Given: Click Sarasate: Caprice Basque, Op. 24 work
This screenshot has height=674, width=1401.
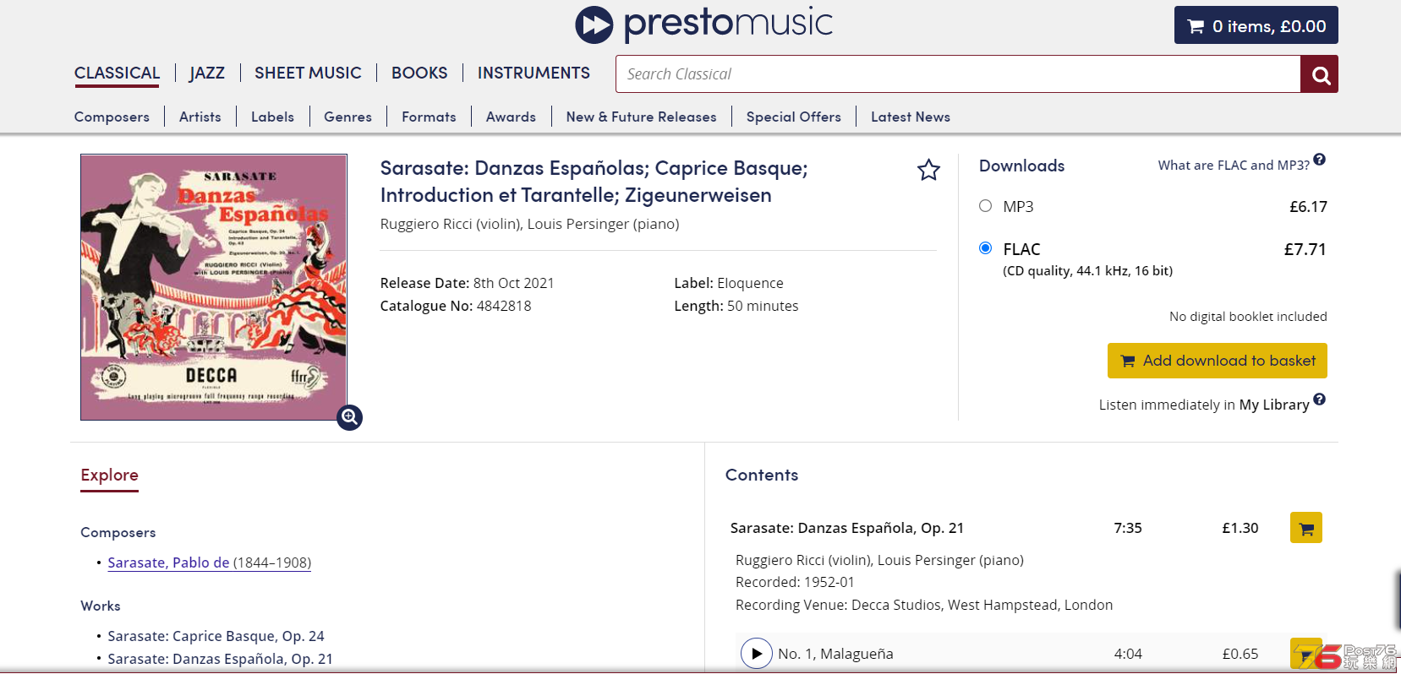Looking at the screenshot, I should pyautogui.click(x=216, y=636).
